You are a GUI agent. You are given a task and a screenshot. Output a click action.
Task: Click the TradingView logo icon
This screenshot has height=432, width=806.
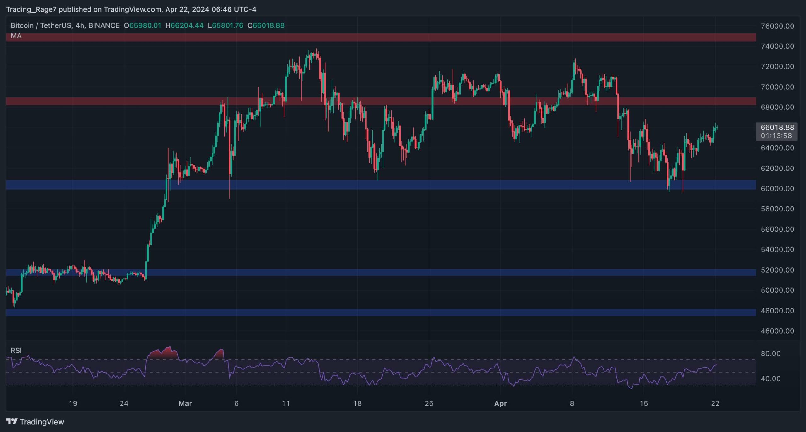click(x=12, y=421)
